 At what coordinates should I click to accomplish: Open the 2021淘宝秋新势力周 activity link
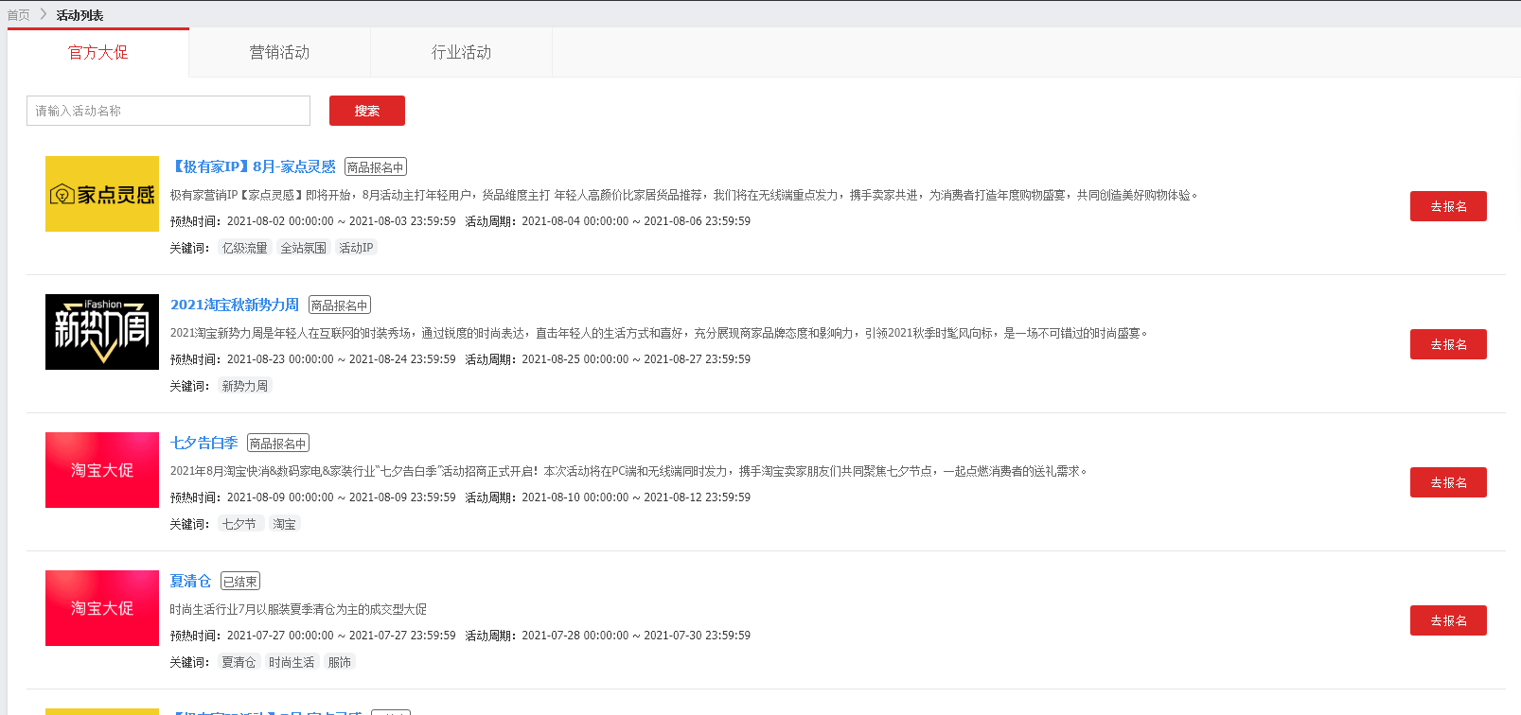tap(235, 305)
